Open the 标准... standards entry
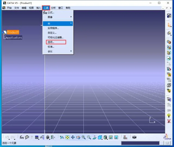The image size is (174, 147). (58, 47)
